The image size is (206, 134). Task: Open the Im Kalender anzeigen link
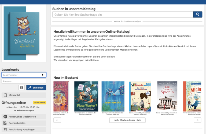click(x=24, y=110)
